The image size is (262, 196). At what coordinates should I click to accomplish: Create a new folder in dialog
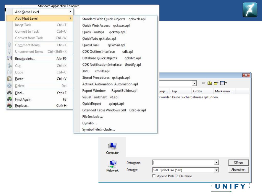pos(216,83)
